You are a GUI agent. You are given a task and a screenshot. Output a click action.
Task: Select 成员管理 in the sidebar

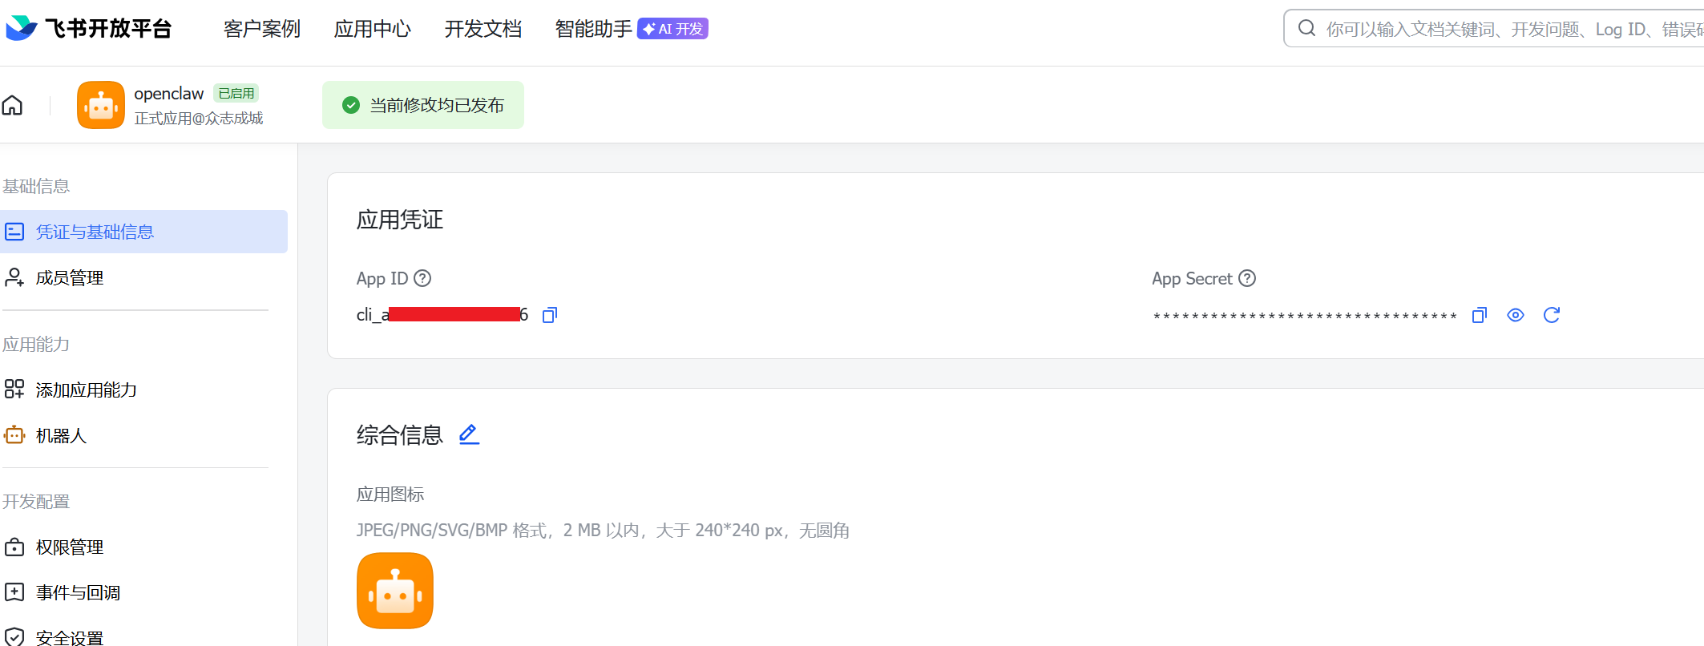point(70,278)
